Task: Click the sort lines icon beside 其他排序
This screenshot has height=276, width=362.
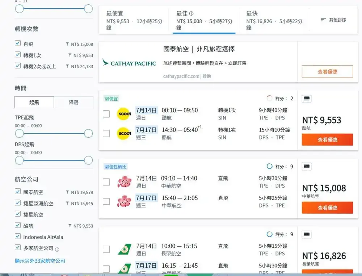Action: (x=323, y=20)
